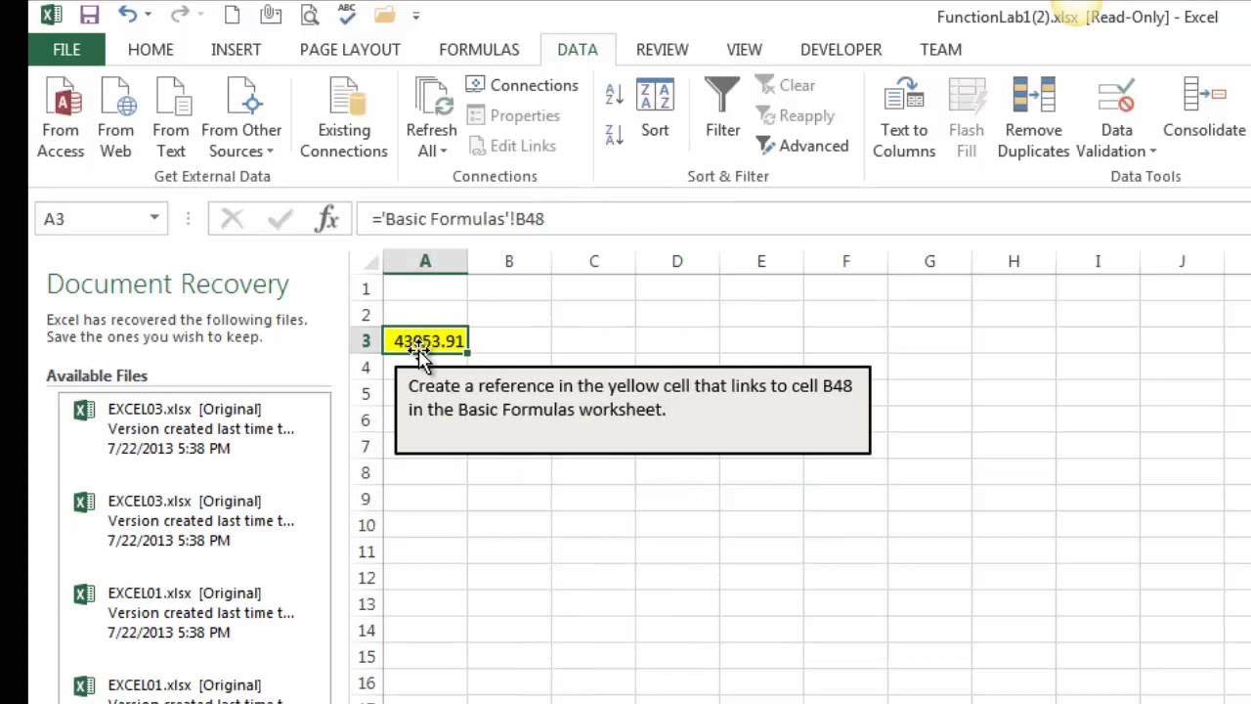Click Reapply filter button
The image size is (1251, 704).
(796, 115)
